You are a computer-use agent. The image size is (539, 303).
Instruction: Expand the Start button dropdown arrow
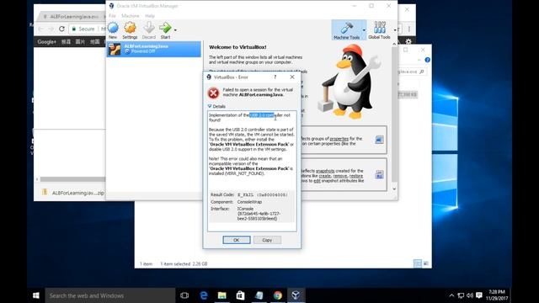coord(175,30)
